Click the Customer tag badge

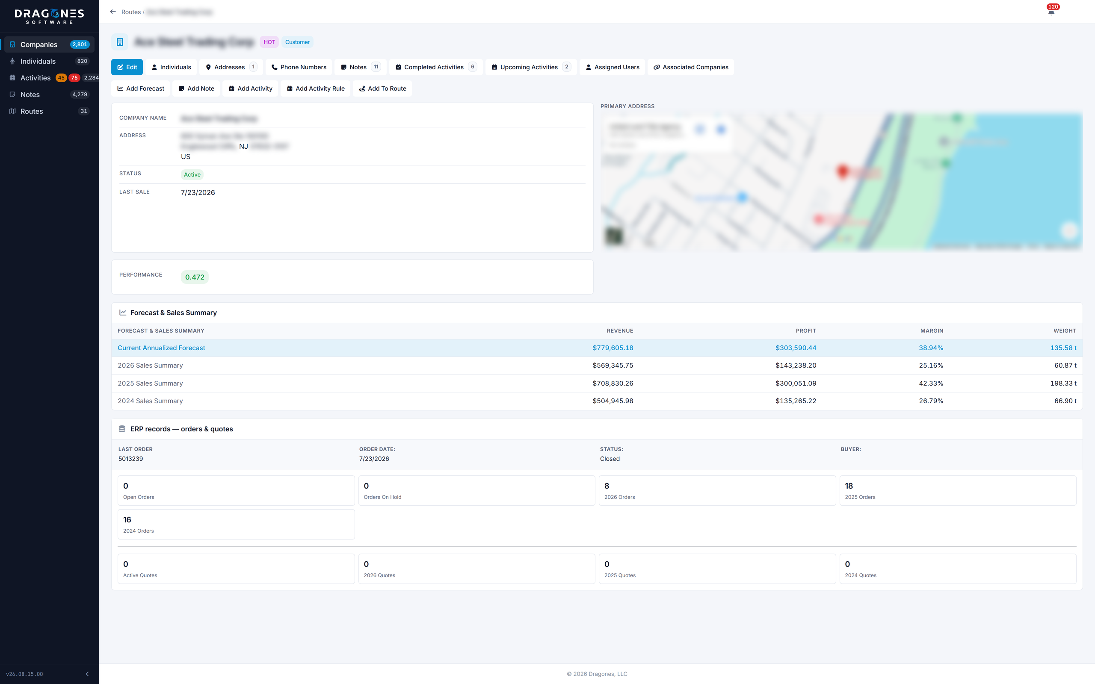pyautogui.click(x=297, y=42)
